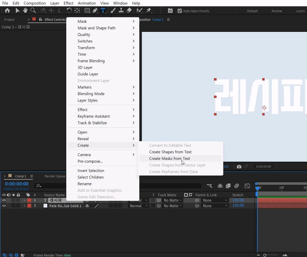The height and width of the screenshot is (257, 307).
Task: Hide the Pale Royal Blue Solid 1 layer
Action: [4, 206]
